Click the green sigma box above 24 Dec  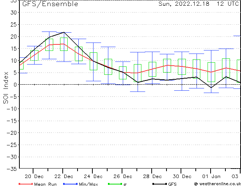[x=94, y=61]
